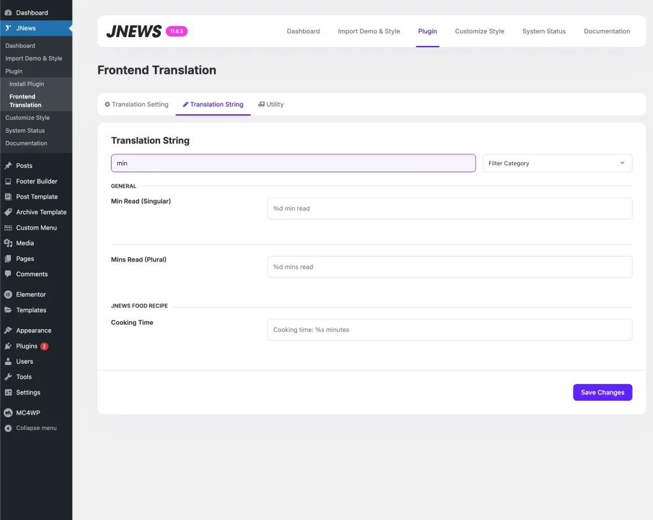Click the translation string search field
This screenshot has width=653, height=520.
293,163
